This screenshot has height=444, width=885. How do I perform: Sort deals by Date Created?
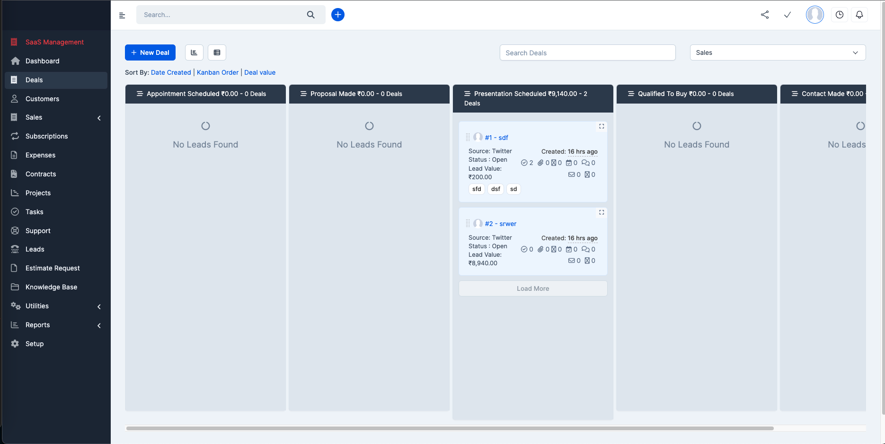[171, 72]
